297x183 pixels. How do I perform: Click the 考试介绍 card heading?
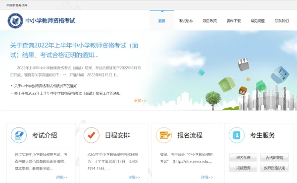(x=45, y=135)
